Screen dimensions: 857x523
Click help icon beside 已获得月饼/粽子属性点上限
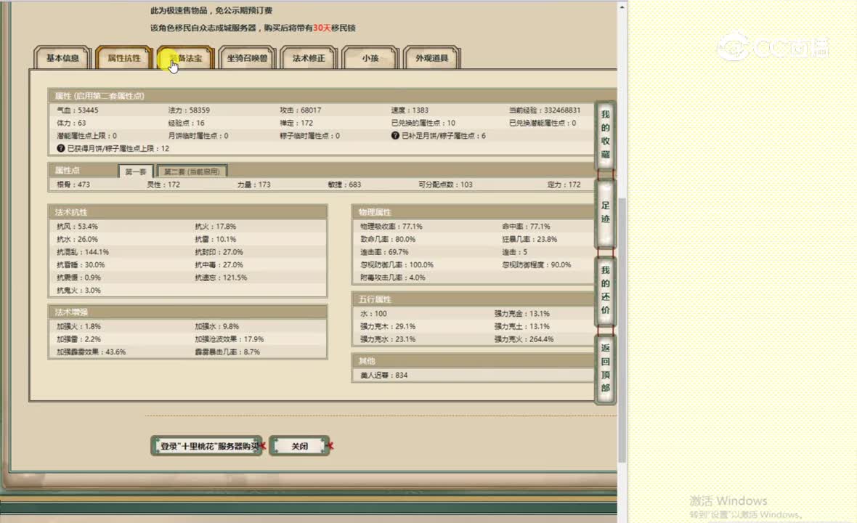point(61,148)
